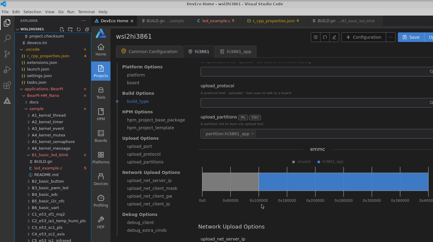The width and height of the screenshot is (433, 242).
Task: Click the + Configuration button
Action: click(364, 37)
